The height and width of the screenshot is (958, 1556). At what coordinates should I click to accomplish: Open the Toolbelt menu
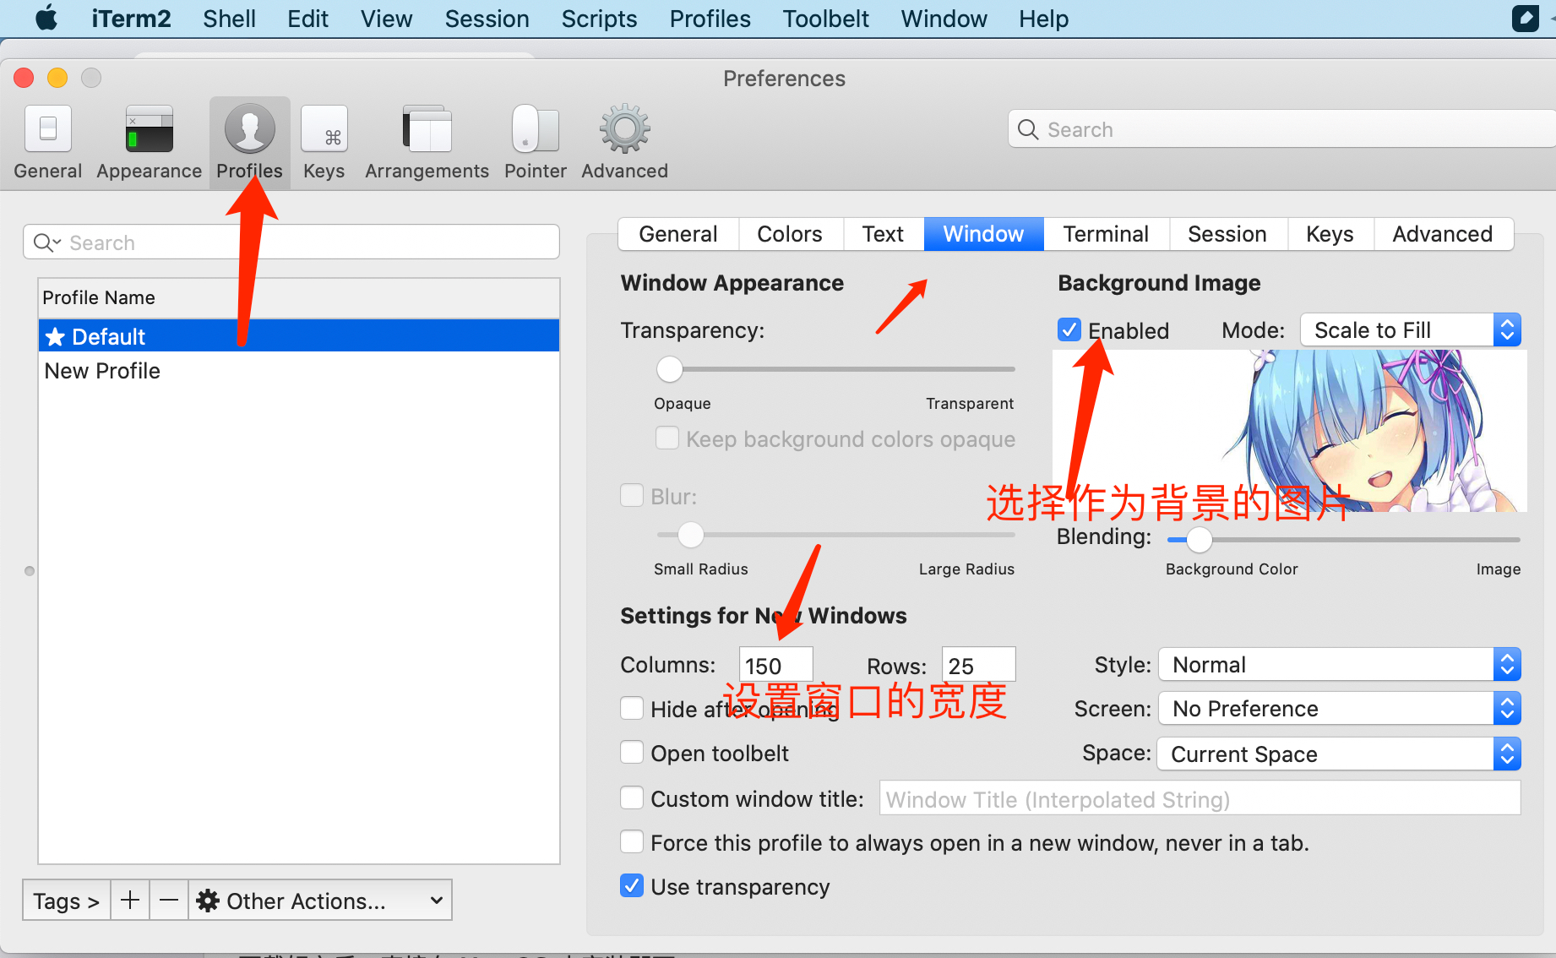[825, 19]
